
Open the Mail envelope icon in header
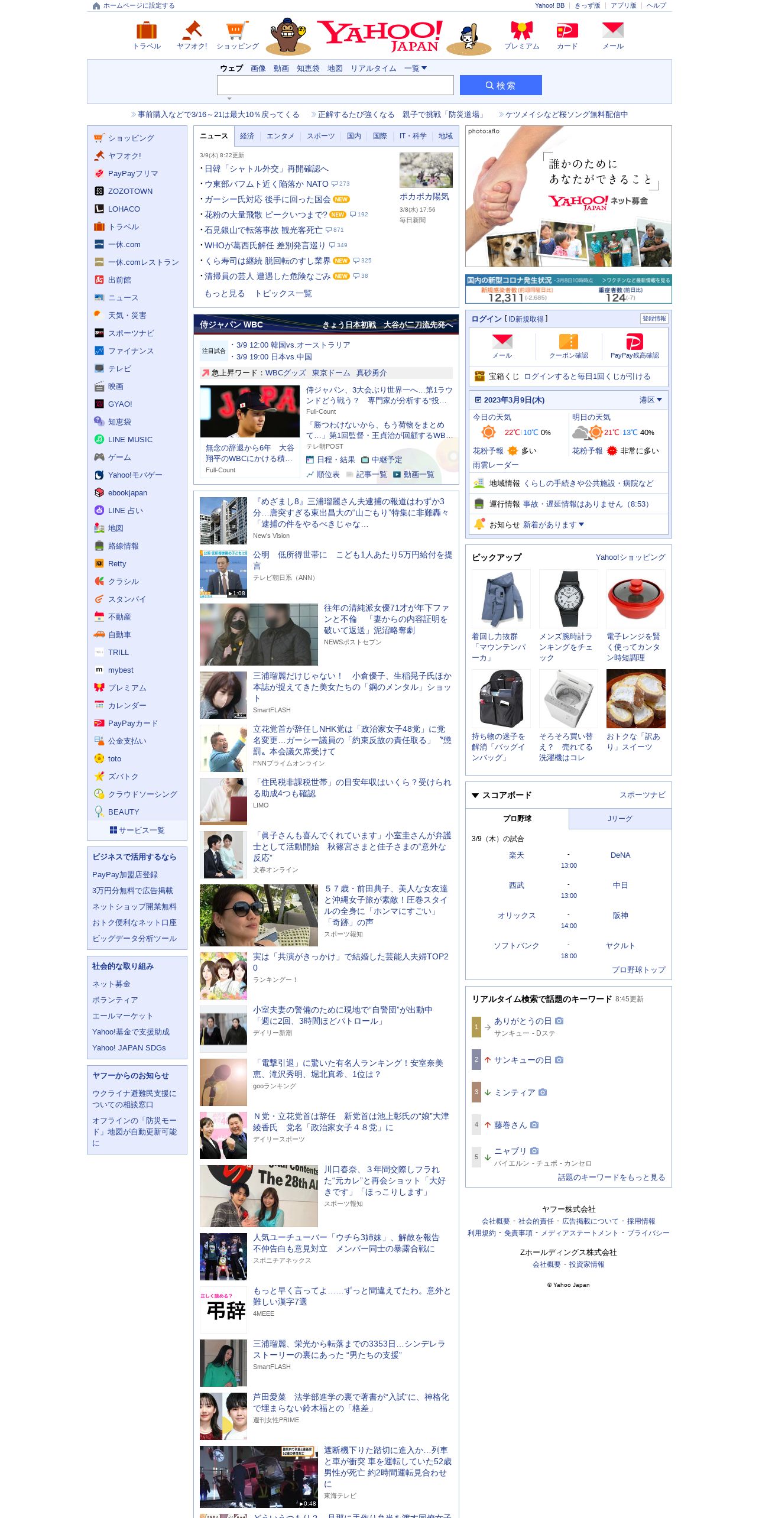tap(613, 31)
